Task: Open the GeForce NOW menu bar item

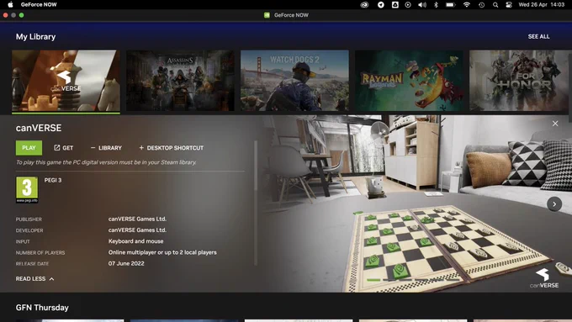Action: (x=39, y=5)
